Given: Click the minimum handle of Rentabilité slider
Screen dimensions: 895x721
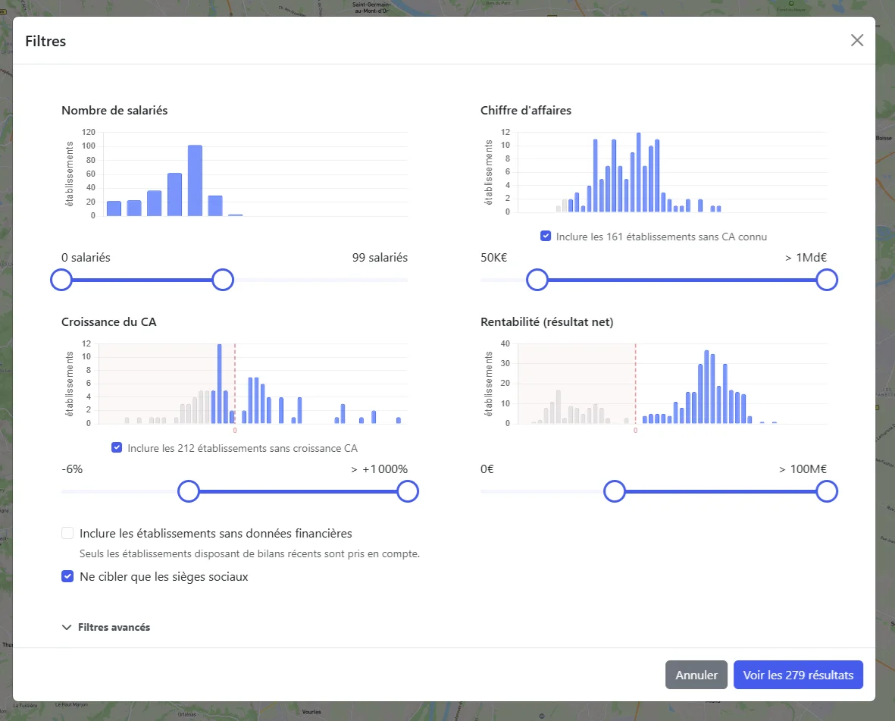Looking at the screenshot, I should tap(615, 492).
